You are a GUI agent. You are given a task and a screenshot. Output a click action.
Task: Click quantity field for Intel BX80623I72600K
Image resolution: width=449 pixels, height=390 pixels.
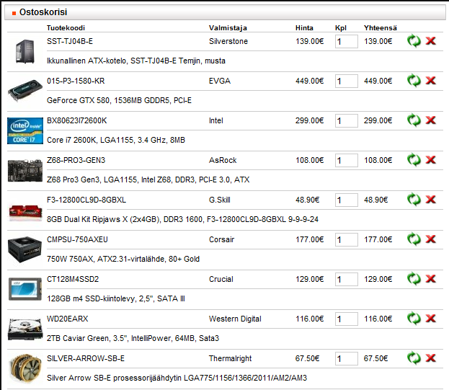pyautogui.click(x=347, y=121)
